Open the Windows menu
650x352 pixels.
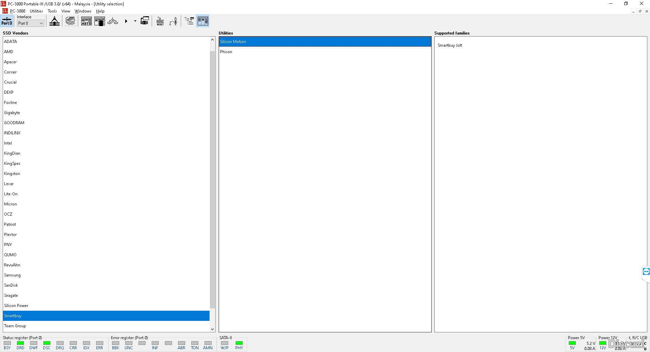83,11
